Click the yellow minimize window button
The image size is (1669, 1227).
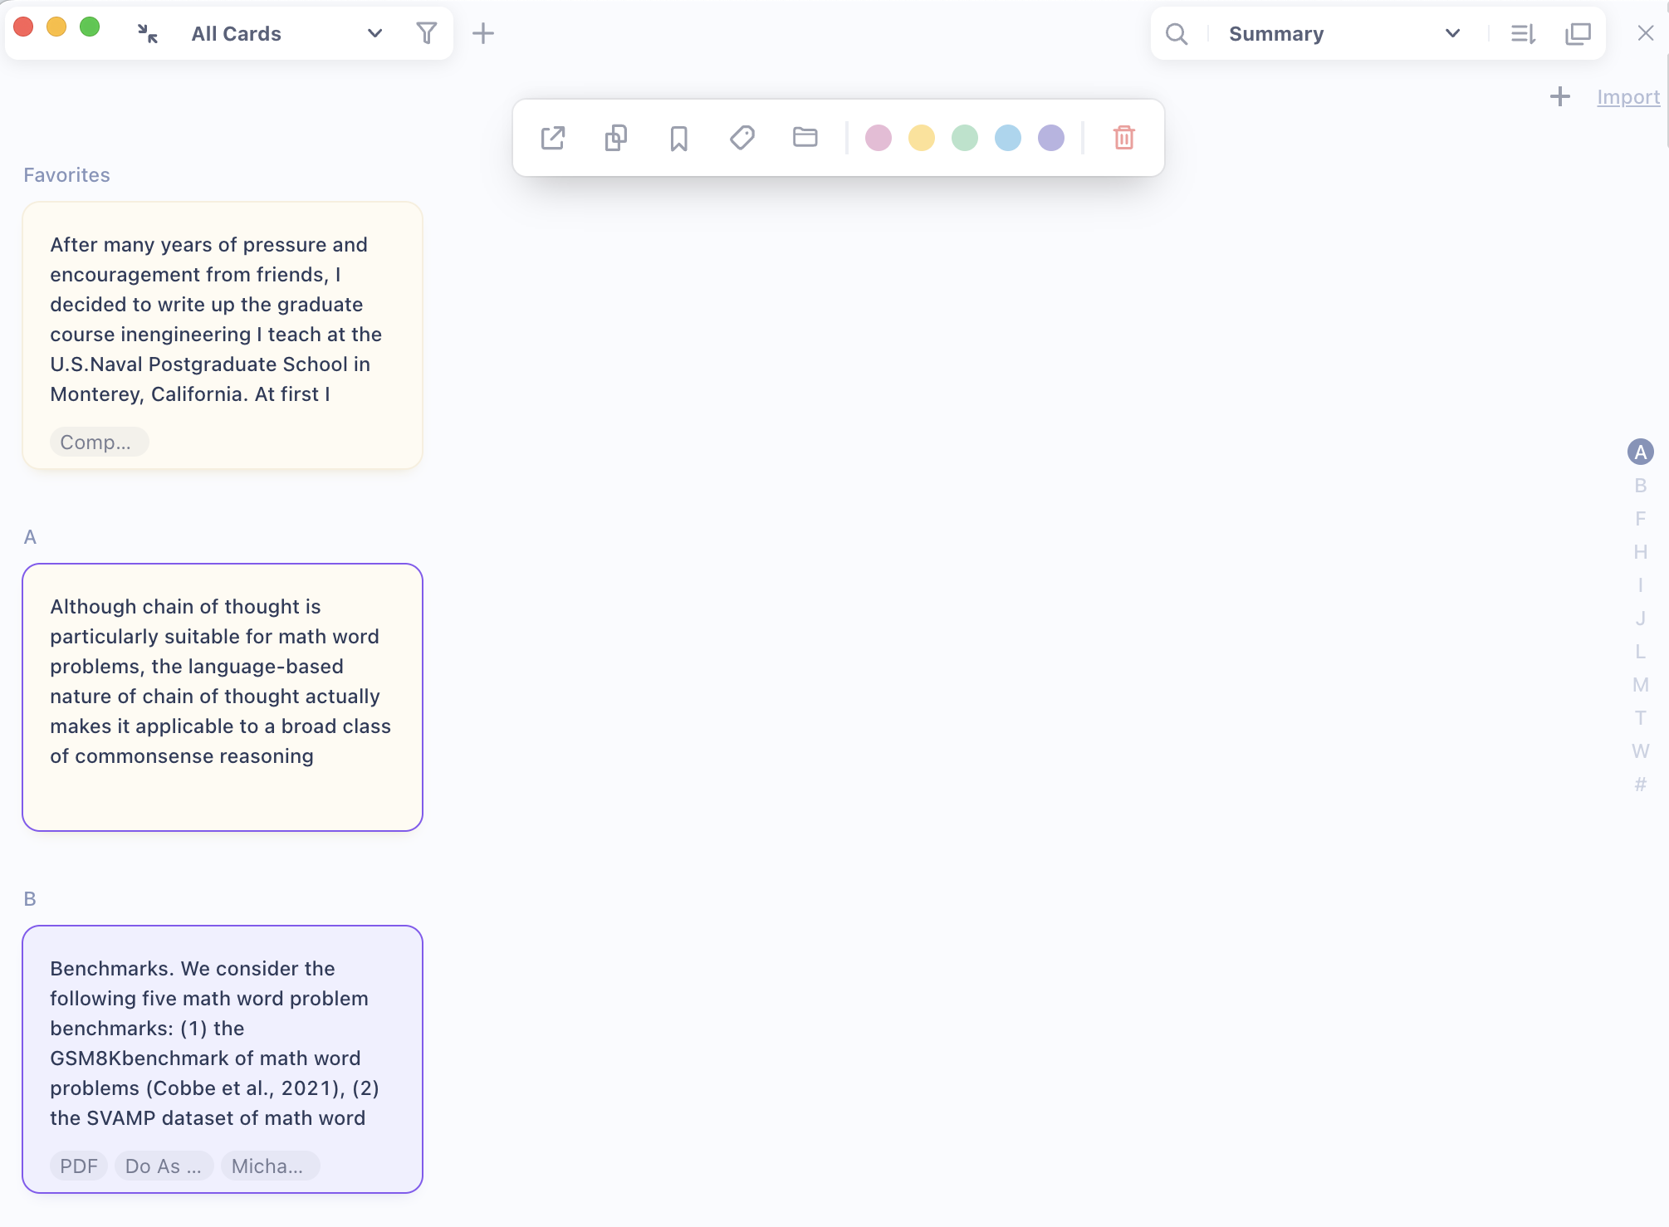[56, 27]
